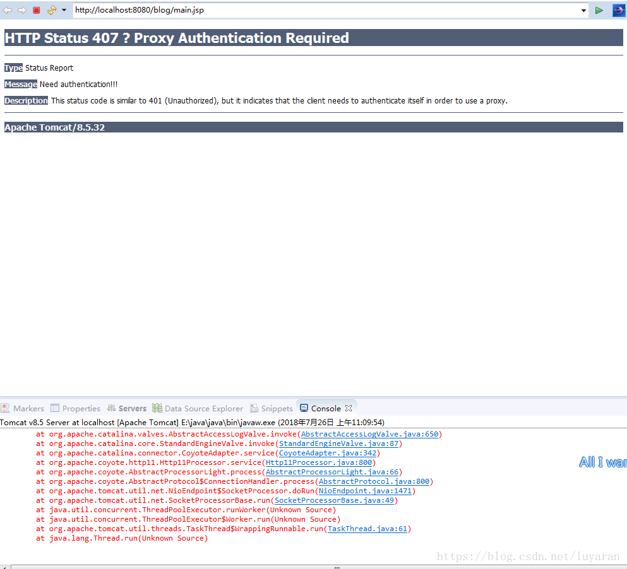Refresh the page with the refresh icon

(52, 10)
